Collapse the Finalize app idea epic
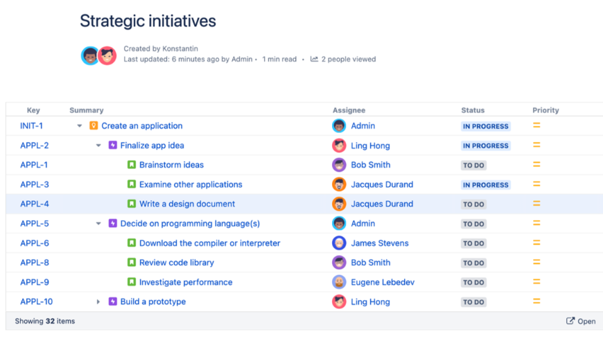This screenshot has height=343, width=603. point(98,146)
